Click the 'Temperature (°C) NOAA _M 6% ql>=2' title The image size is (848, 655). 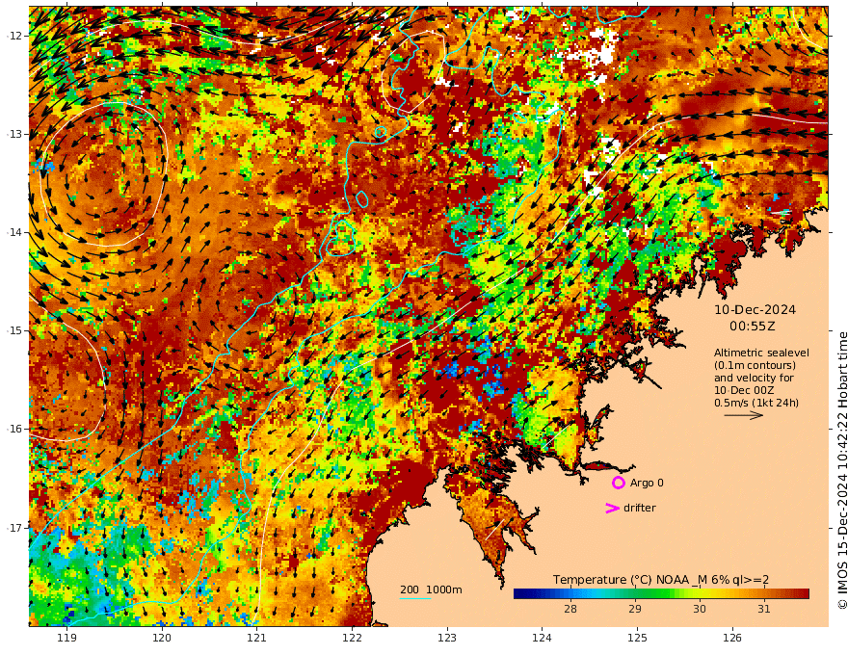[661, 580]
